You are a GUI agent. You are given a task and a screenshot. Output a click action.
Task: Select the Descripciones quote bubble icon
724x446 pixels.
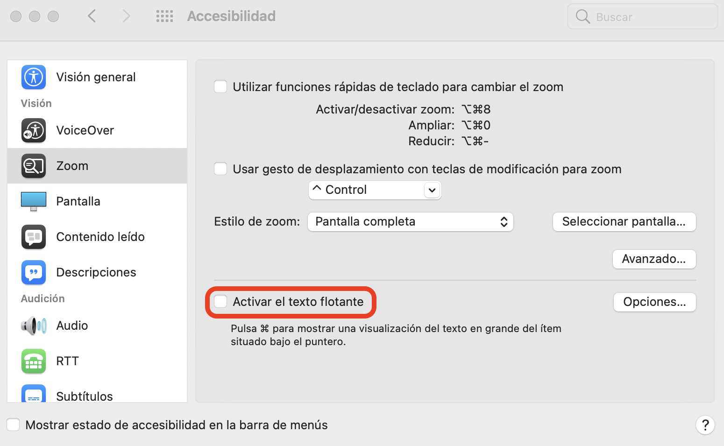34,272
